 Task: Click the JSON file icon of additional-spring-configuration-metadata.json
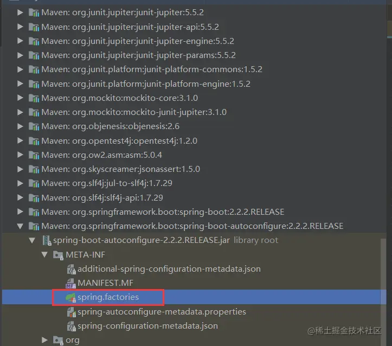pos(71,269)
